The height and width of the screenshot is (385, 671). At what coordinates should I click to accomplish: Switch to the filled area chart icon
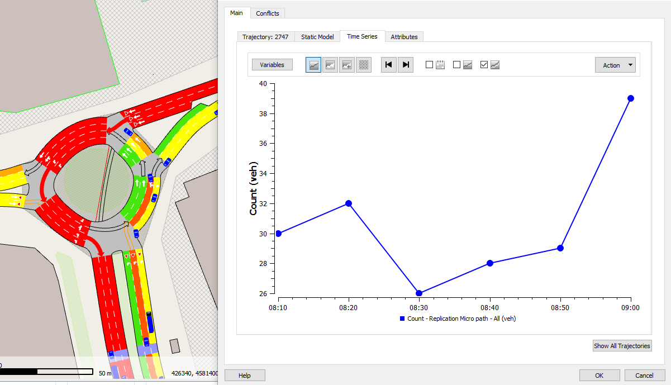click(330, 64)
